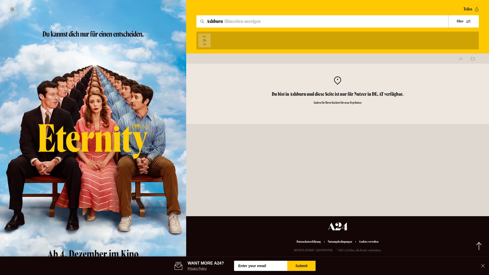489x275 pixels.
Task: Open the Nutzungsbedingungen link
Action: coord(340,242)
